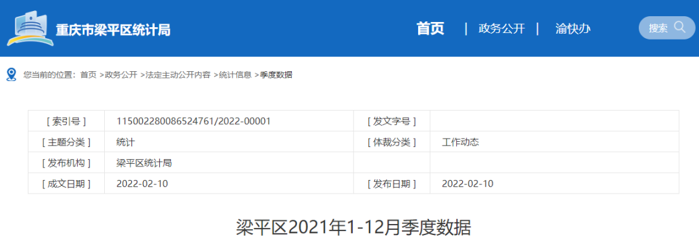Click the 发布日期 value 2022-02-10
The width and height of the screenshot is (699, 246).
(468, 184)
